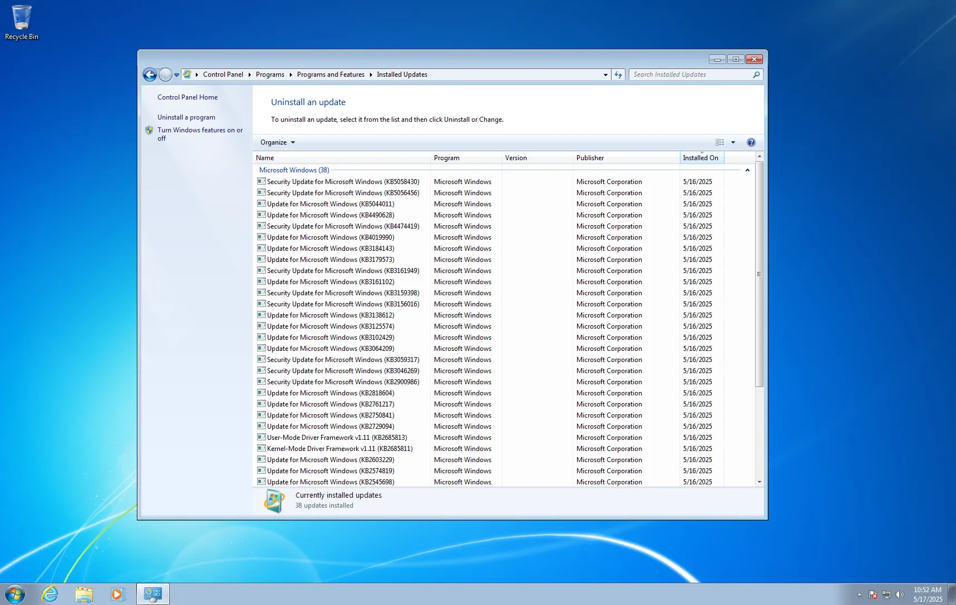Click the Back navigation arrow

pos(150,75)
